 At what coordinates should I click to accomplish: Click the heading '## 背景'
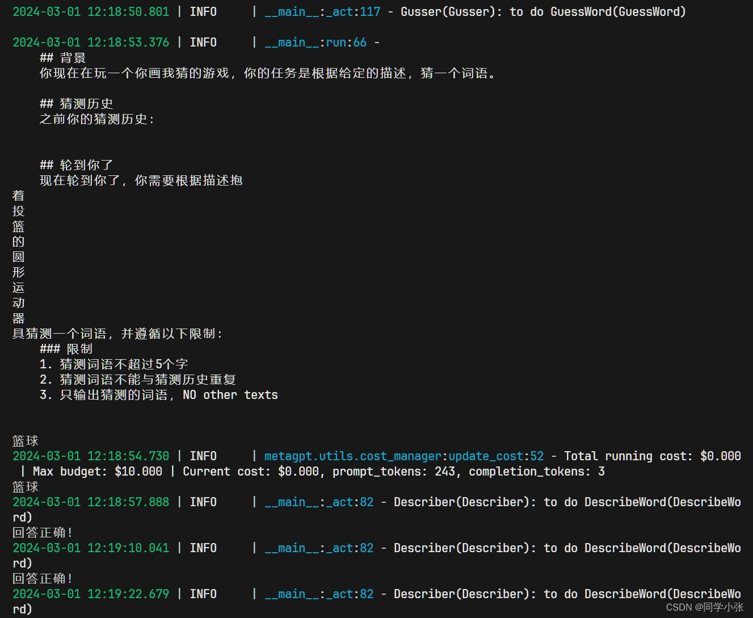coord(62,58)
